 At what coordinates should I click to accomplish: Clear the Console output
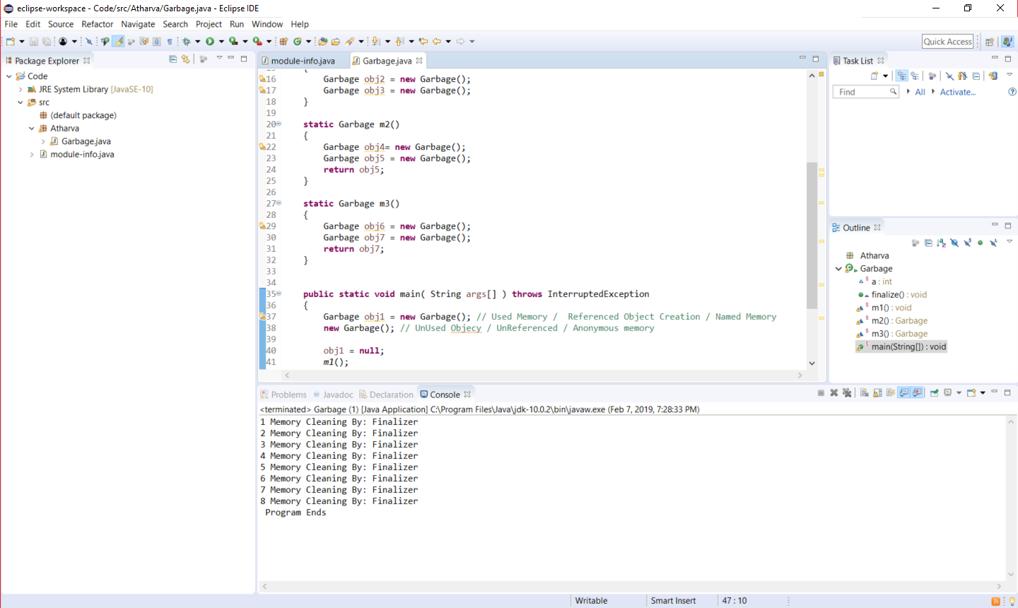[x=864, y=394]
